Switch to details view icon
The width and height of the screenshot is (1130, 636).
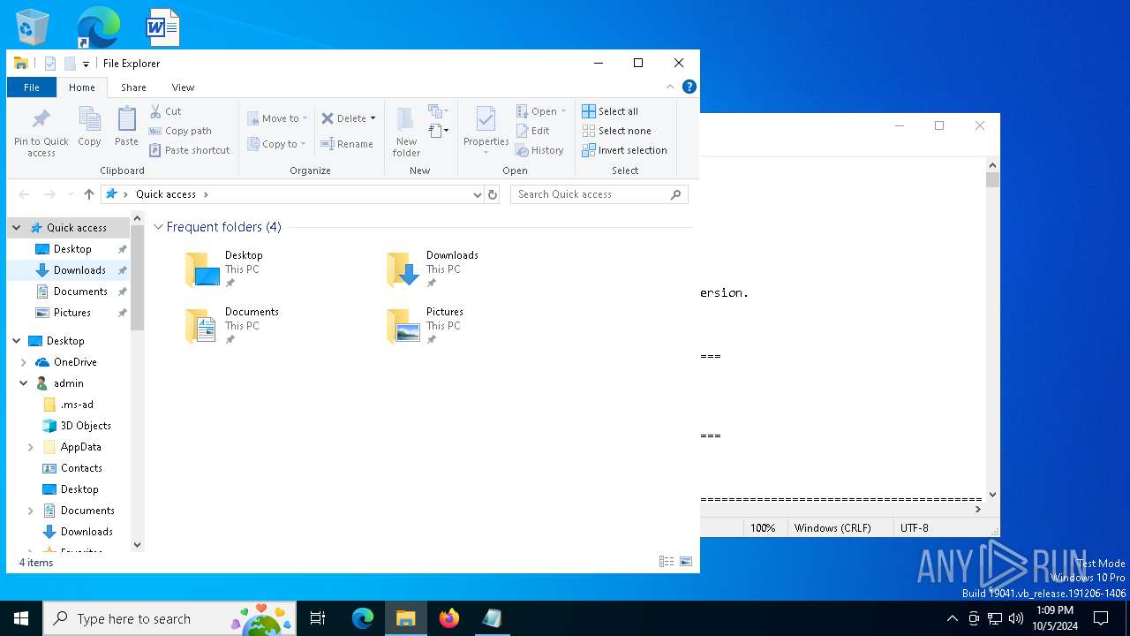(x=667, y=562)
